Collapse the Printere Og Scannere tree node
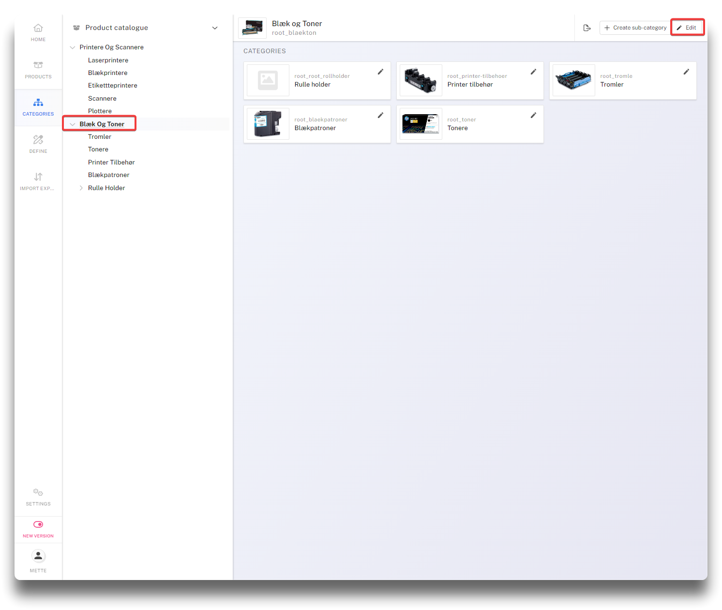The width and height of the screenshot is (722, 610). 73,47
